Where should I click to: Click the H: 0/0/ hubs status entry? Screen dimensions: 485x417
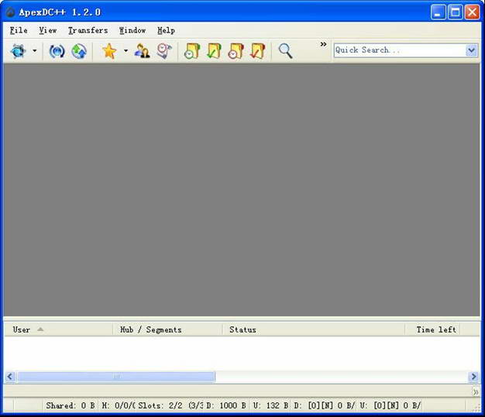click(x=118, y=405)
